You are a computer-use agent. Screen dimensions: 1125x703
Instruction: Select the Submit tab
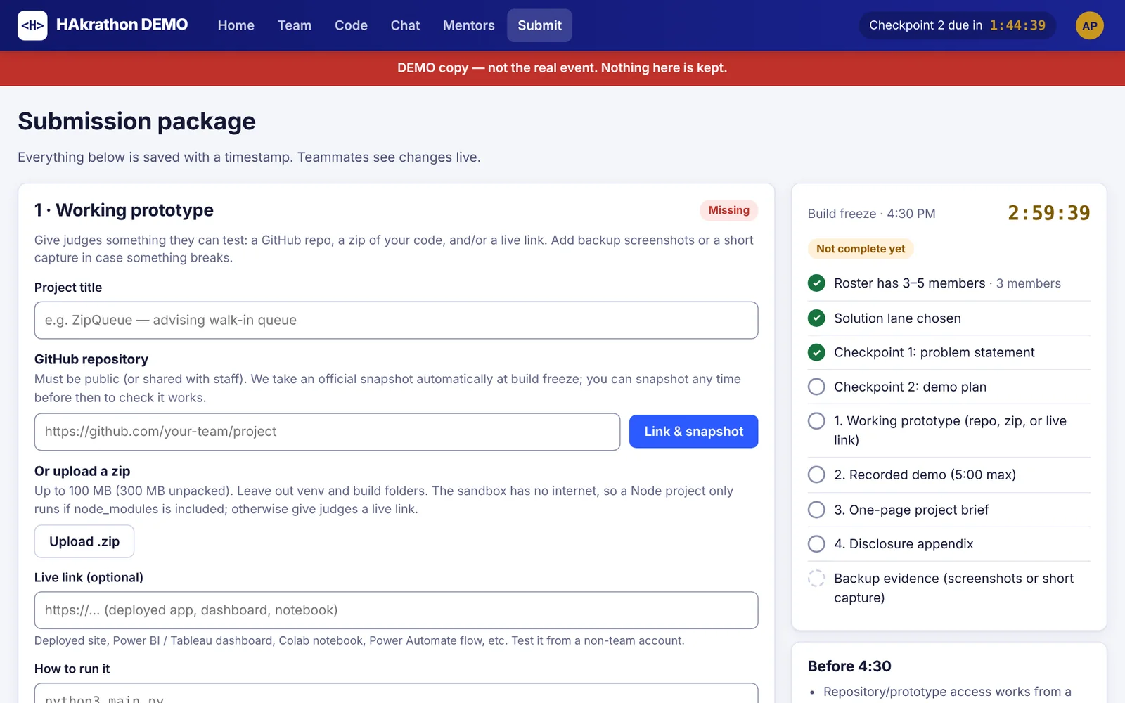tap(540, 25)
